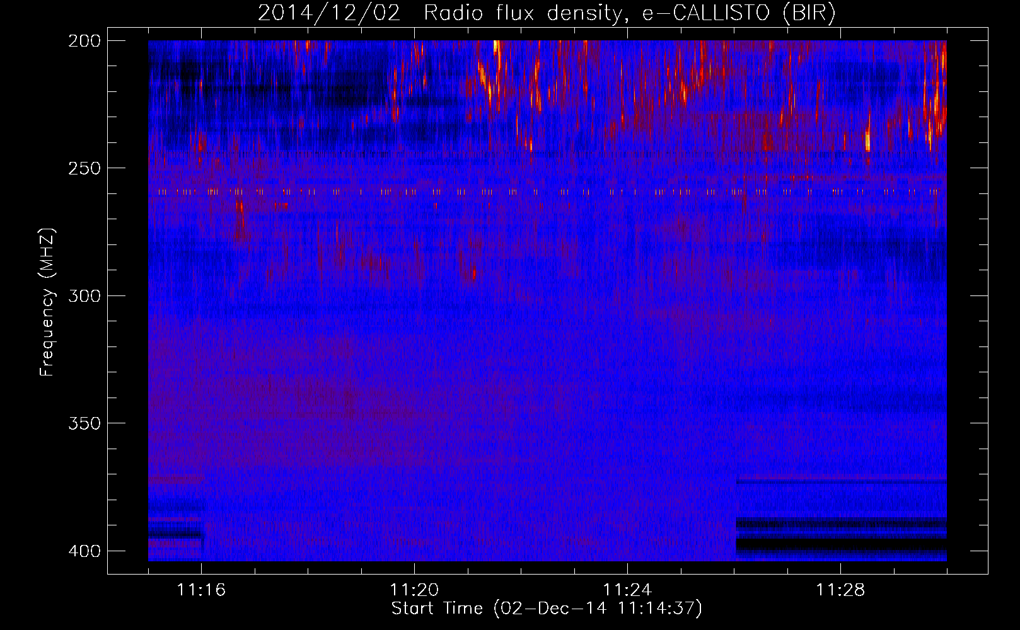The width and height of the screenshot is (1020, 630).
Task: Select the 300 frequency tick label
Action: pos(84,296)
